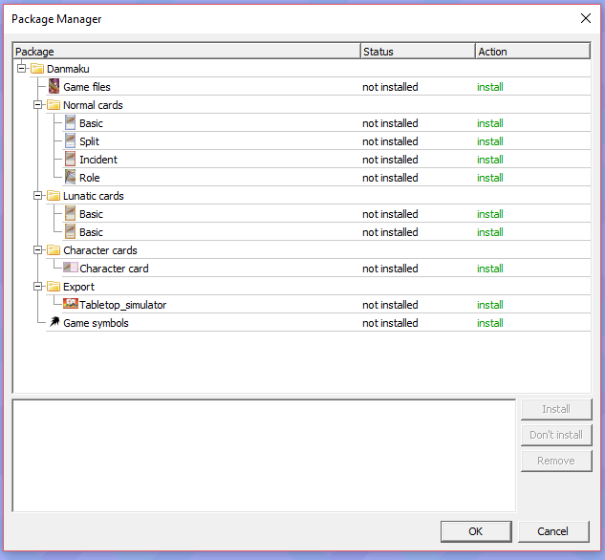Click the Export folder icon
The height and width of the screenshot is (560, 605).
pos(54,286)
